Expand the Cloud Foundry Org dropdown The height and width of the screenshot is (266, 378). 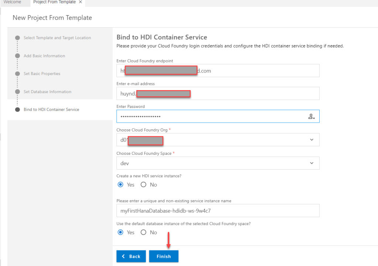coord(311,140)
